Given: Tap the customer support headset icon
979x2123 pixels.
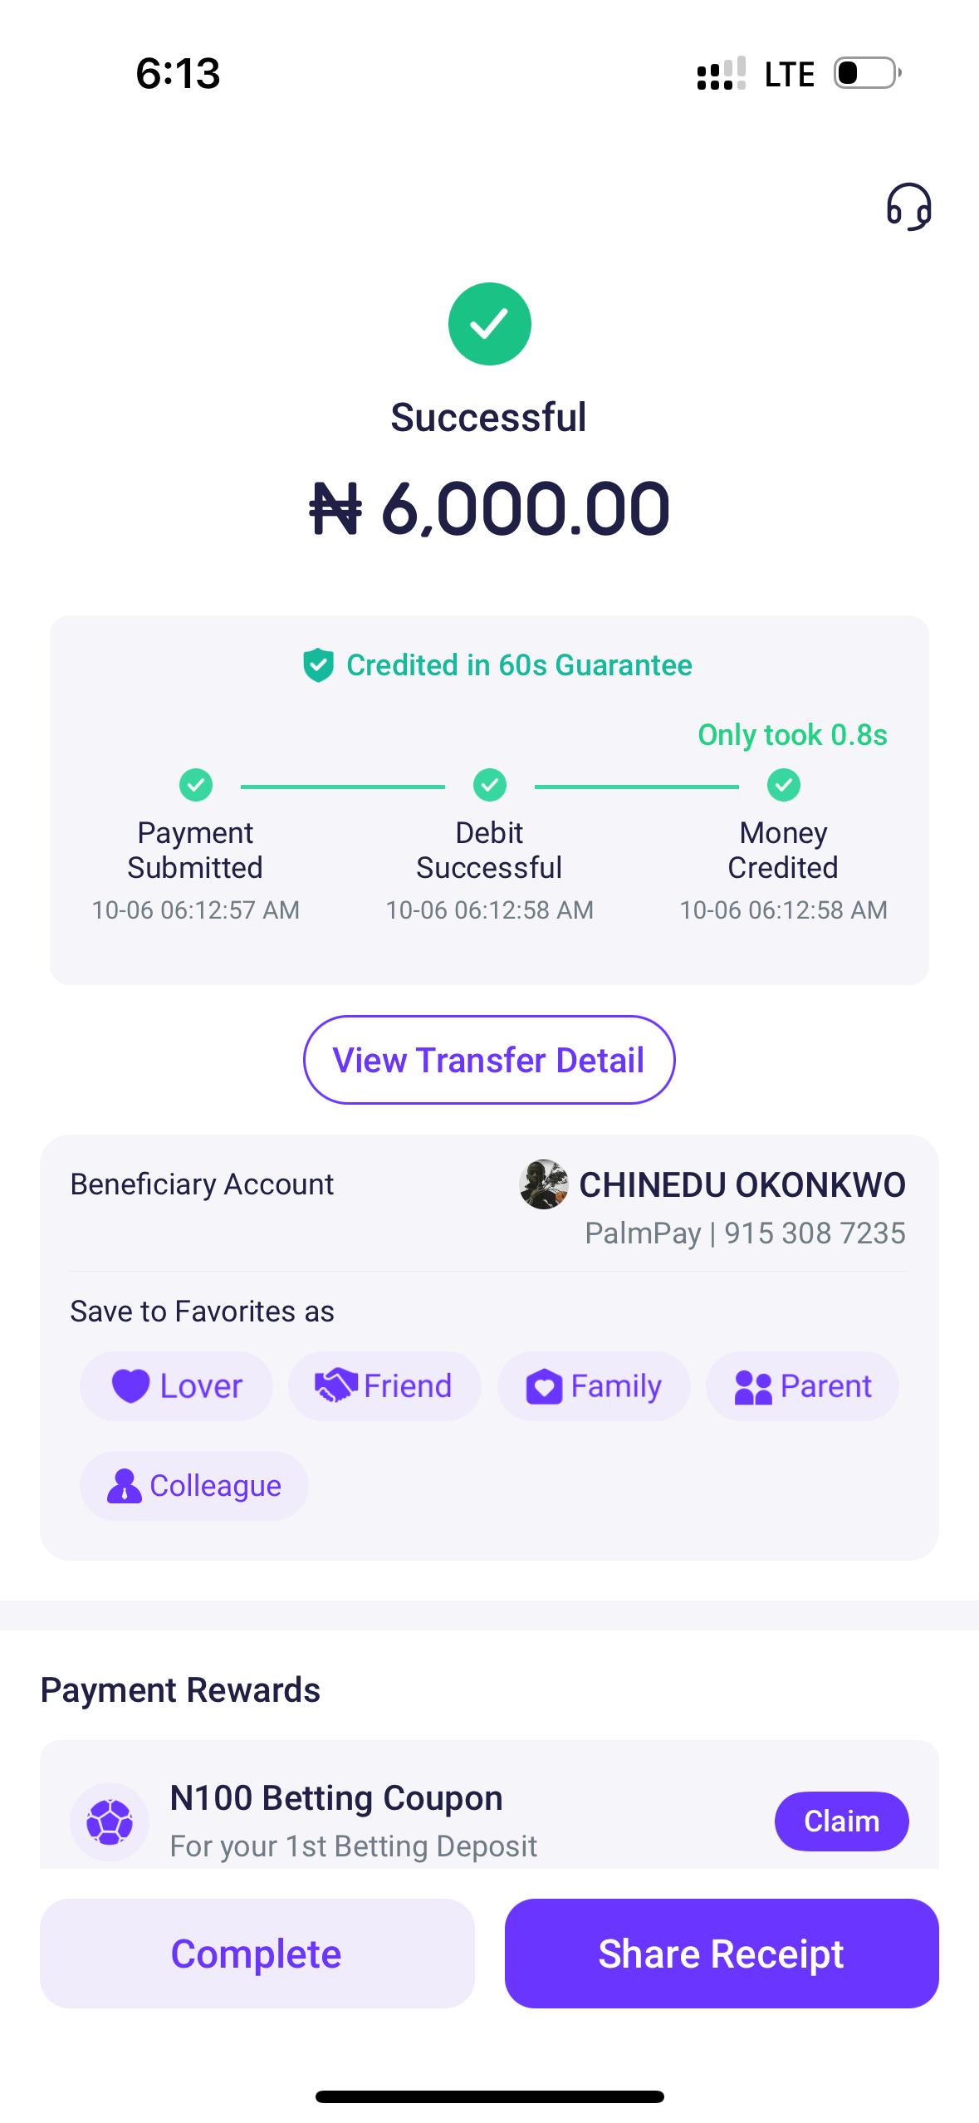Looking at the screenshot, I should tap(908, 207).
